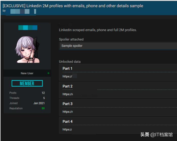Open the poster's anime avatar image
The width and height of the screenshot is (177, 141).
(27, 50)
